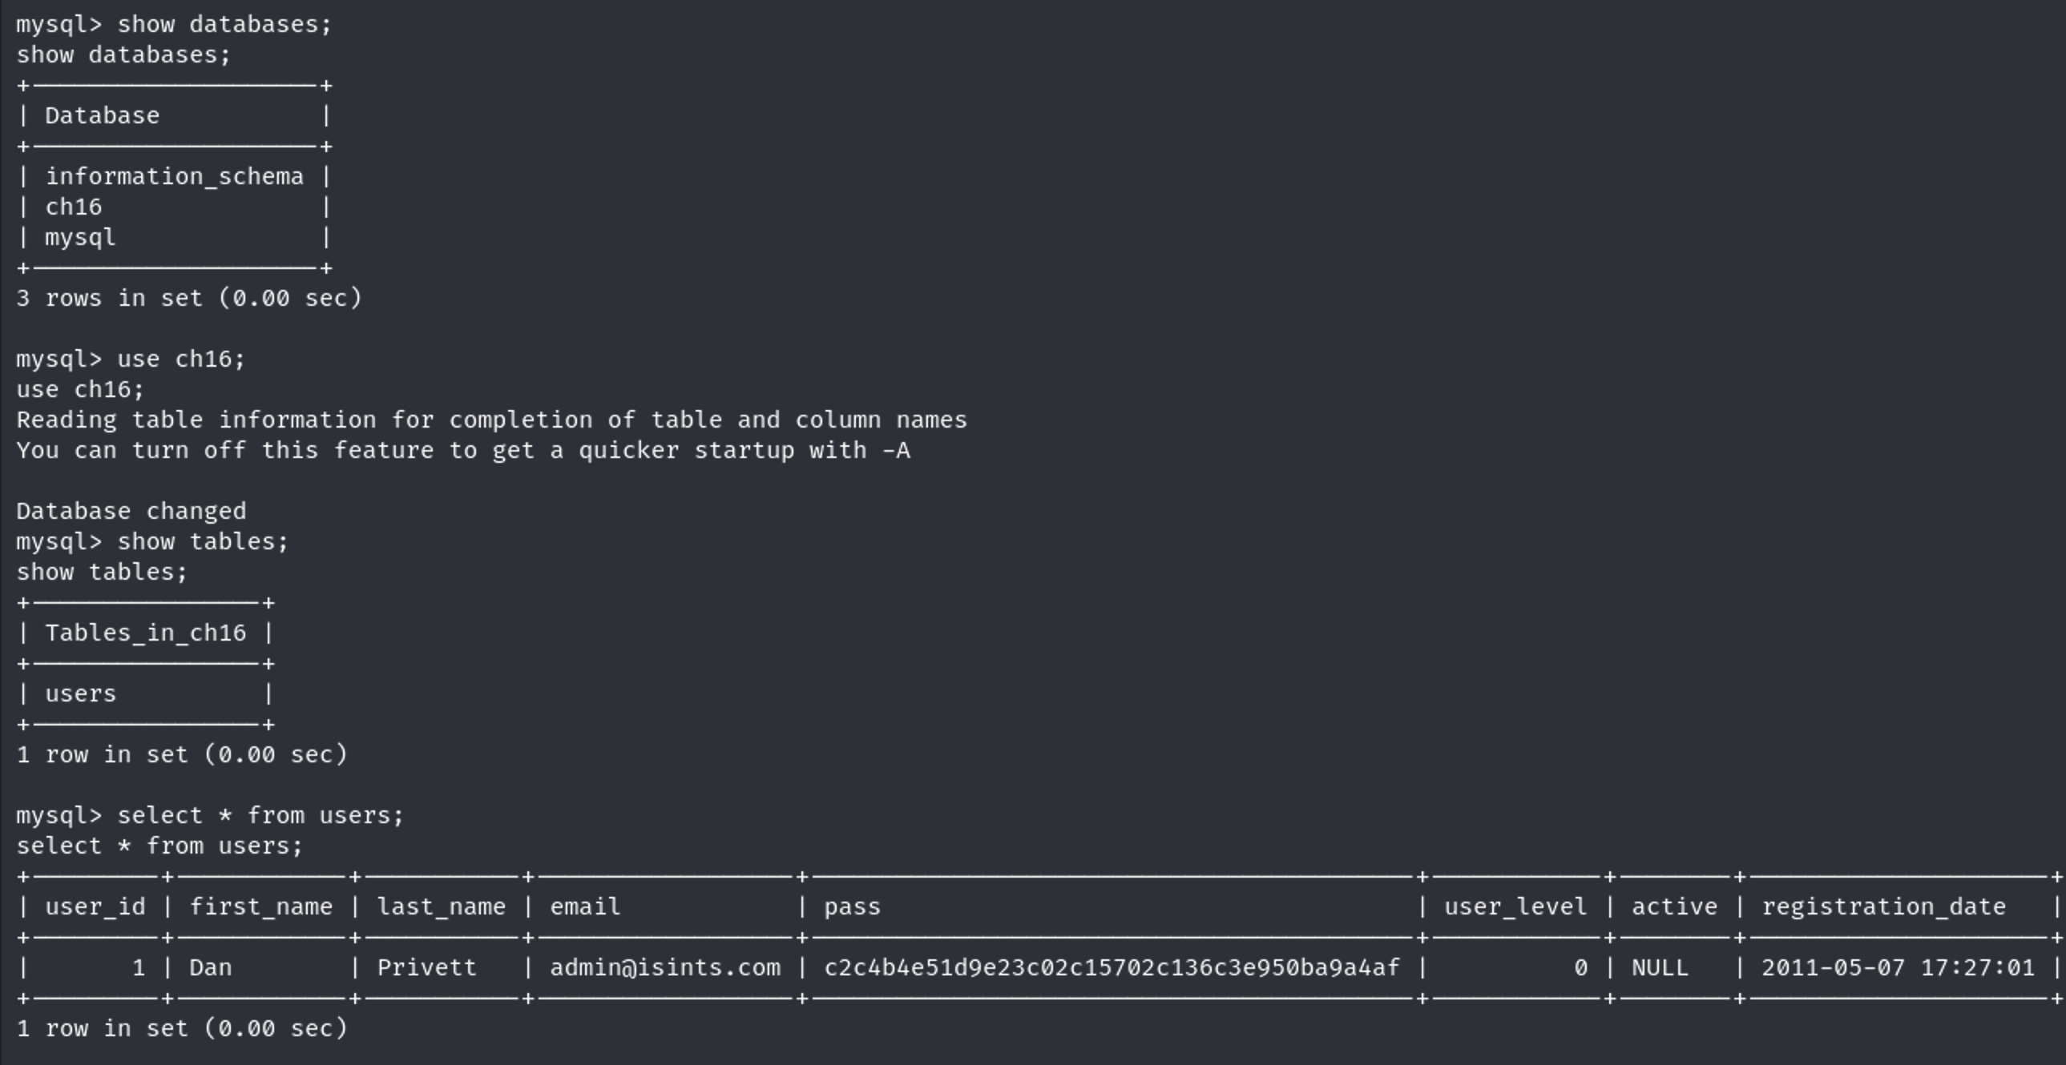
Task: Click the 2011-05-07 registration date value
Action: pos(1898,968)
